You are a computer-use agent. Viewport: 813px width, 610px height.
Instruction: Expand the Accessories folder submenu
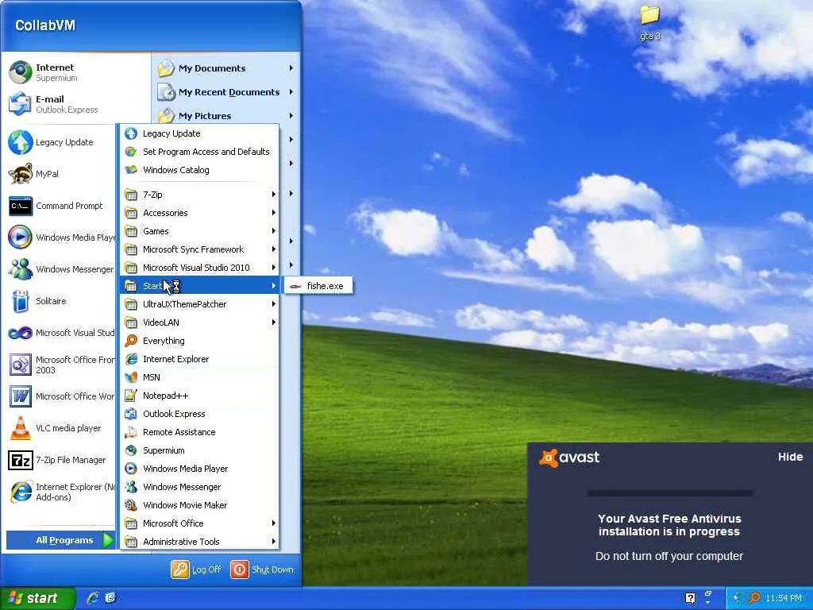pyautogui.click(x=199, y=213)
